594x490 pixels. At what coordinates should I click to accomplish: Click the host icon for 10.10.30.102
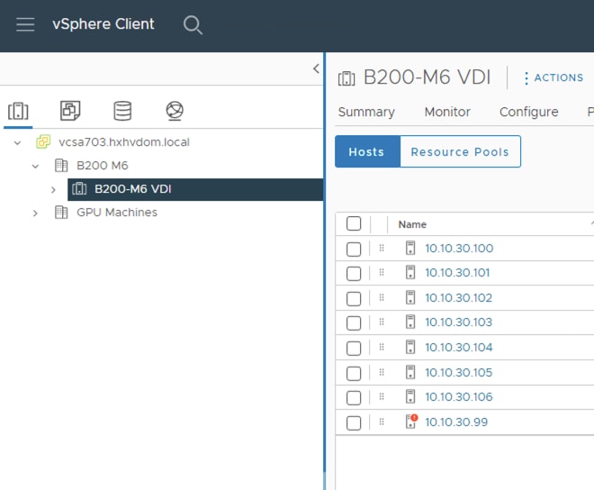[x=410, y=297]
